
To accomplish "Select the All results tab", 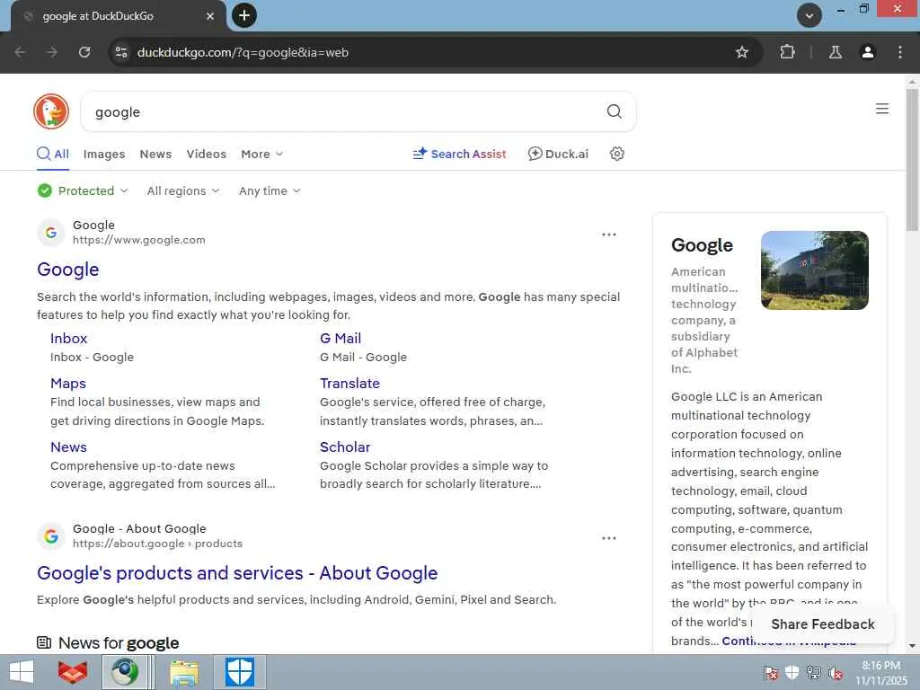I will click(53, 154).
